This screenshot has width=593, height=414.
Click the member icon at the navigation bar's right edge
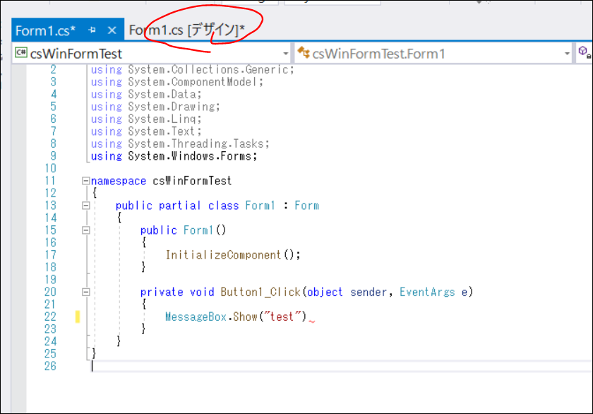585,52
